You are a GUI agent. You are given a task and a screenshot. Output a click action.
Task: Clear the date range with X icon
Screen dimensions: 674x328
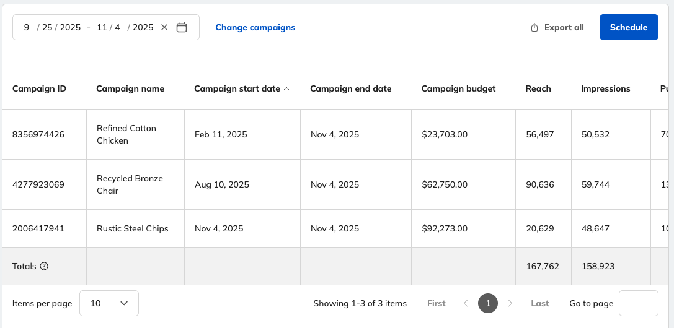(x=164, y=27)
